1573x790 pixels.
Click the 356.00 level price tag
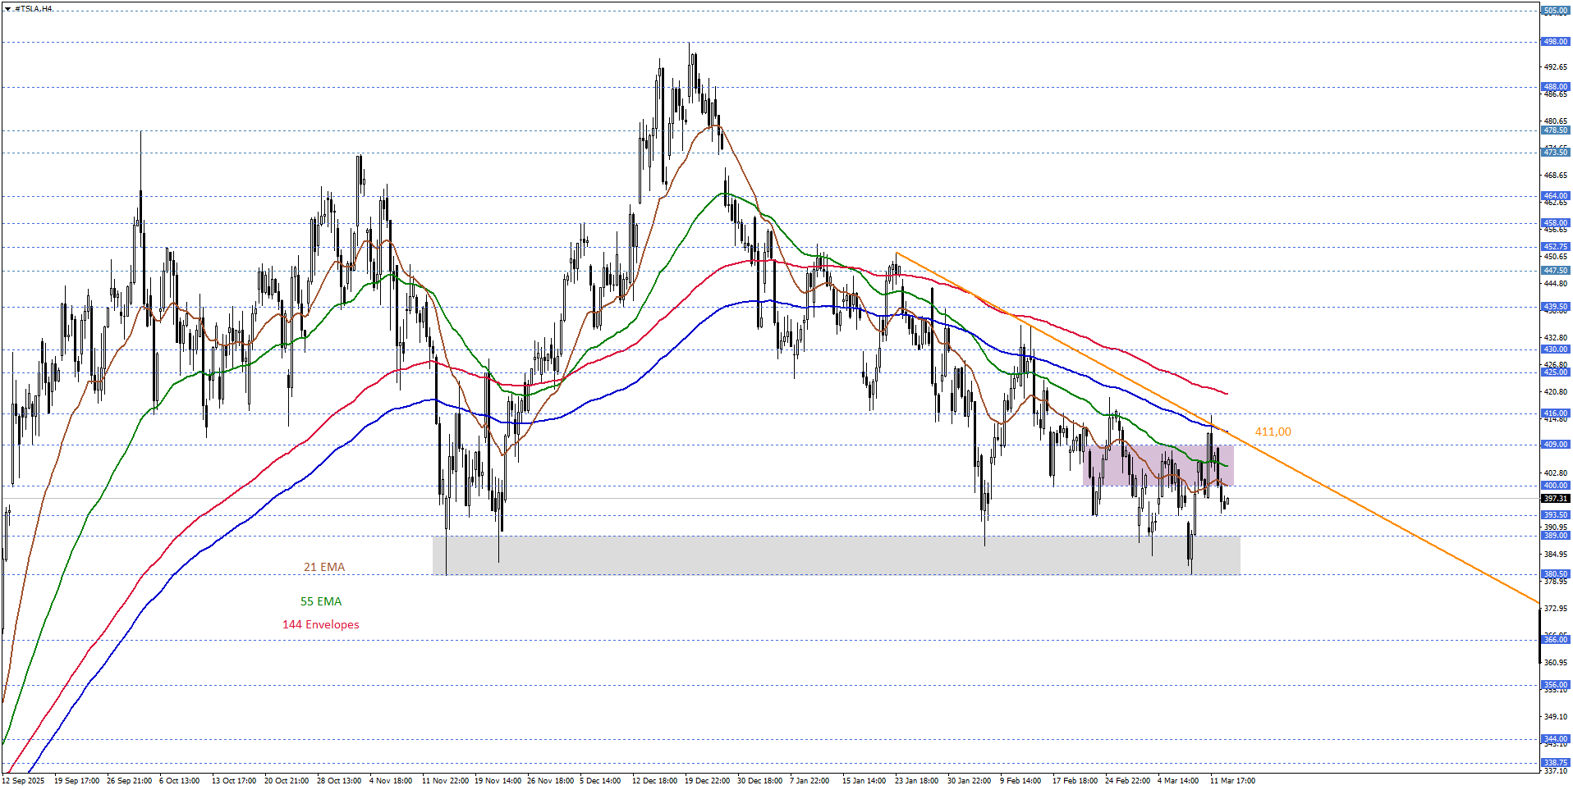pyautogui.click(x=1555, y=684)
